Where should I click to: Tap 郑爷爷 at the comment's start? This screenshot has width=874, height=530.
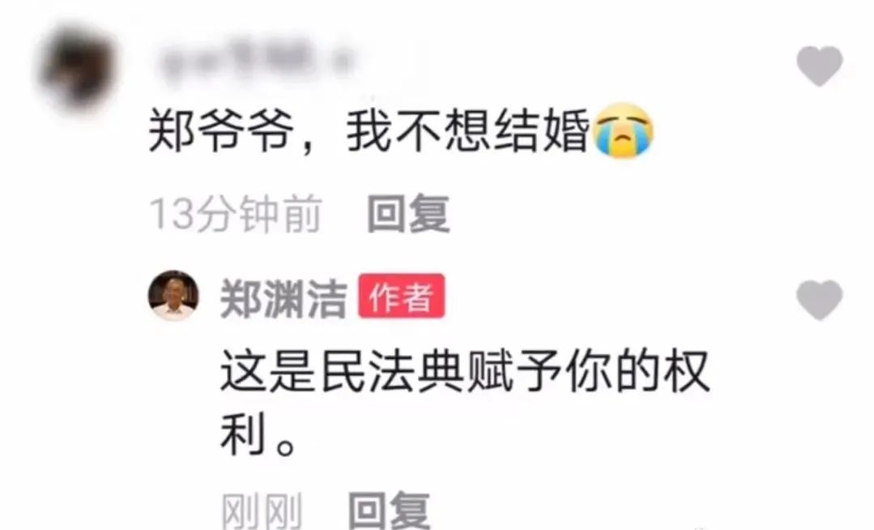(x=221, y=131)
